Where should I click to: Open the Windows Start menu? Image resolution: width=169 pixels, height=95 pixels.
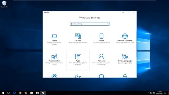[3, 93]
